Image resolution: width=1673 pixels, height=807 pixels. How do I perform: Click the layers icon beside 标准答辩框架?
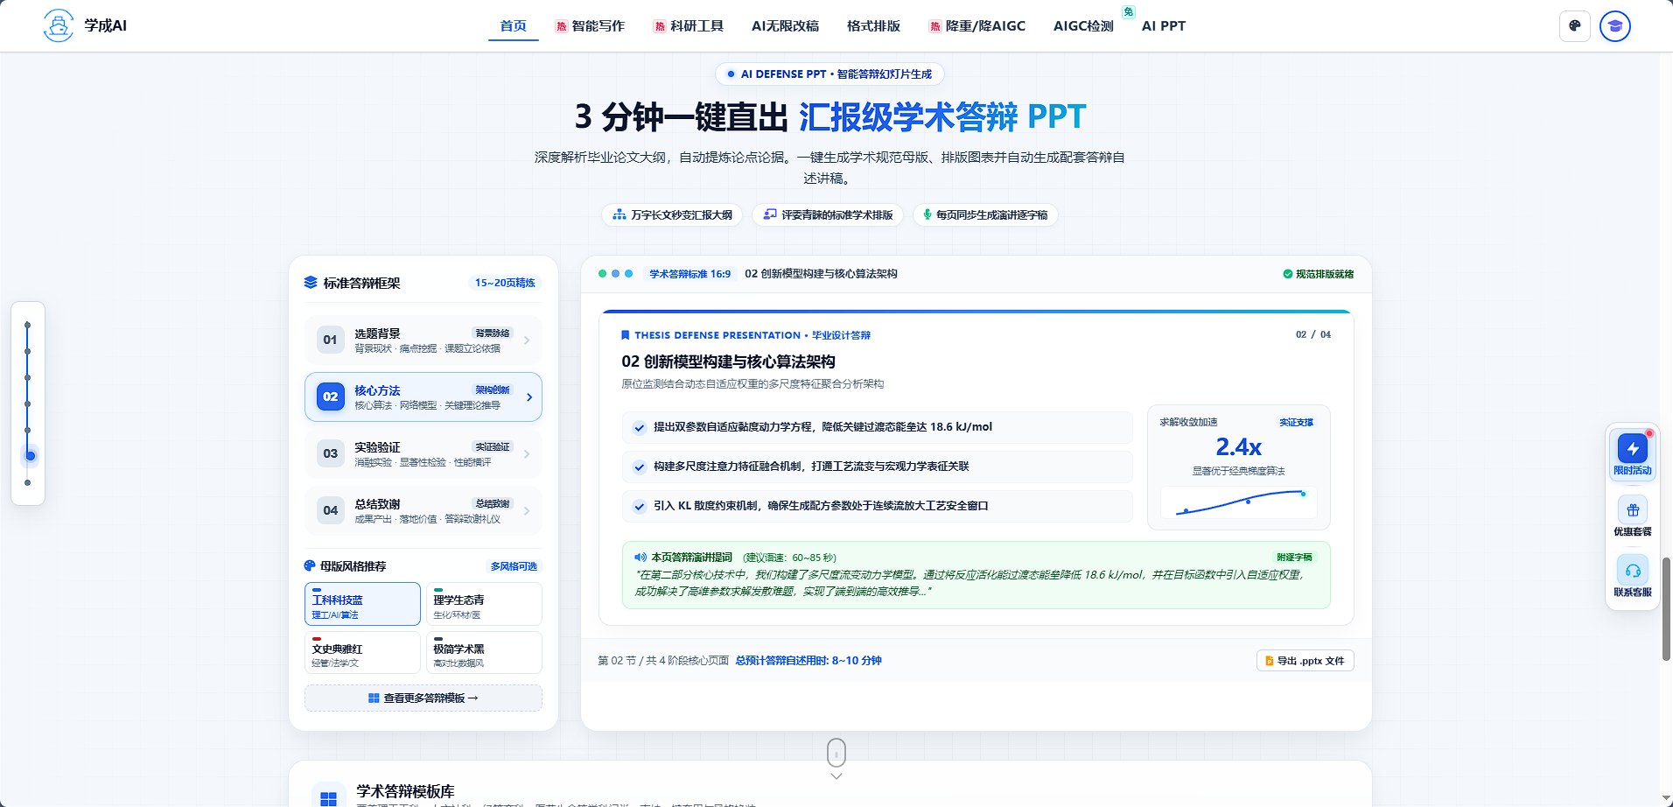coord(311,283)
